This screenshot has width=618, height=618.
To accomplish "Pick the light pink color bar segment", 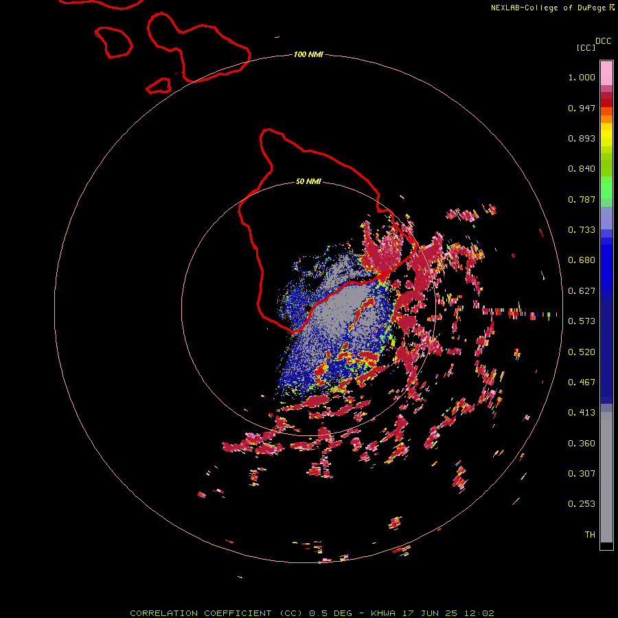I will (606, 73).
